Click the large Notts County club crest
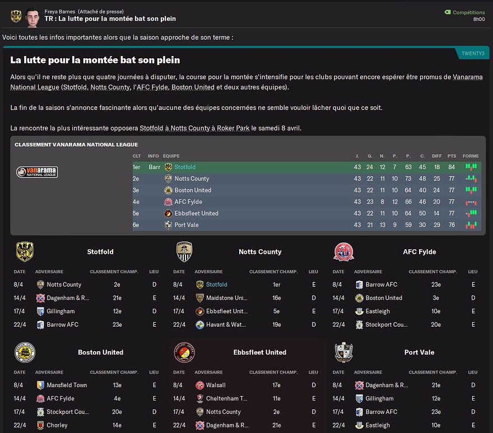 click(x=184, y=252)
